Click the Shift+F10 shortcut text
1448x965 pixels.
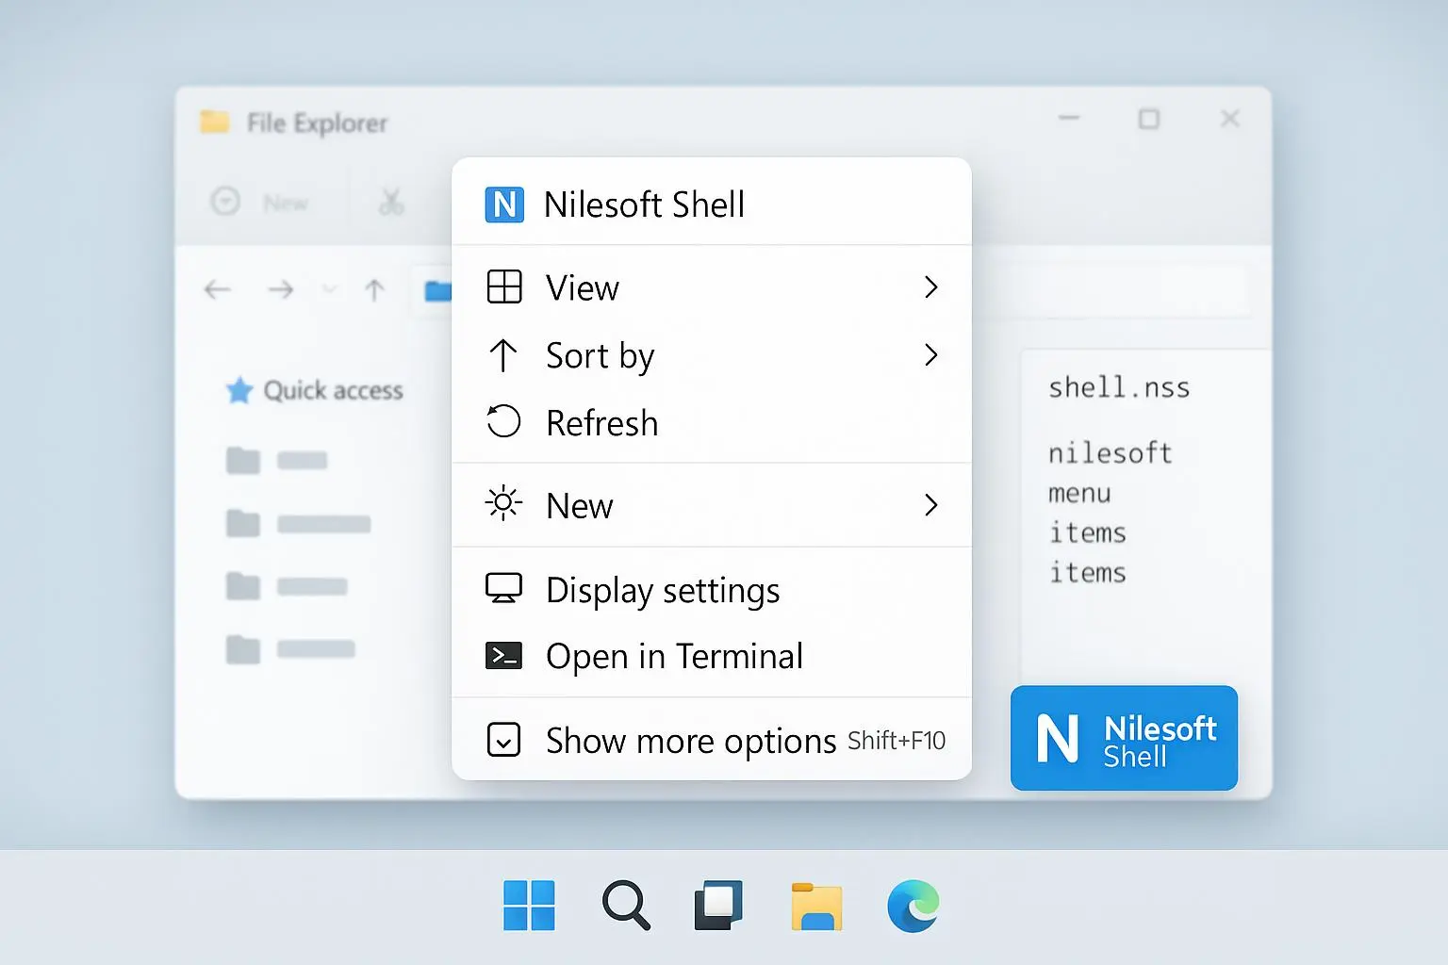[897, 741]
